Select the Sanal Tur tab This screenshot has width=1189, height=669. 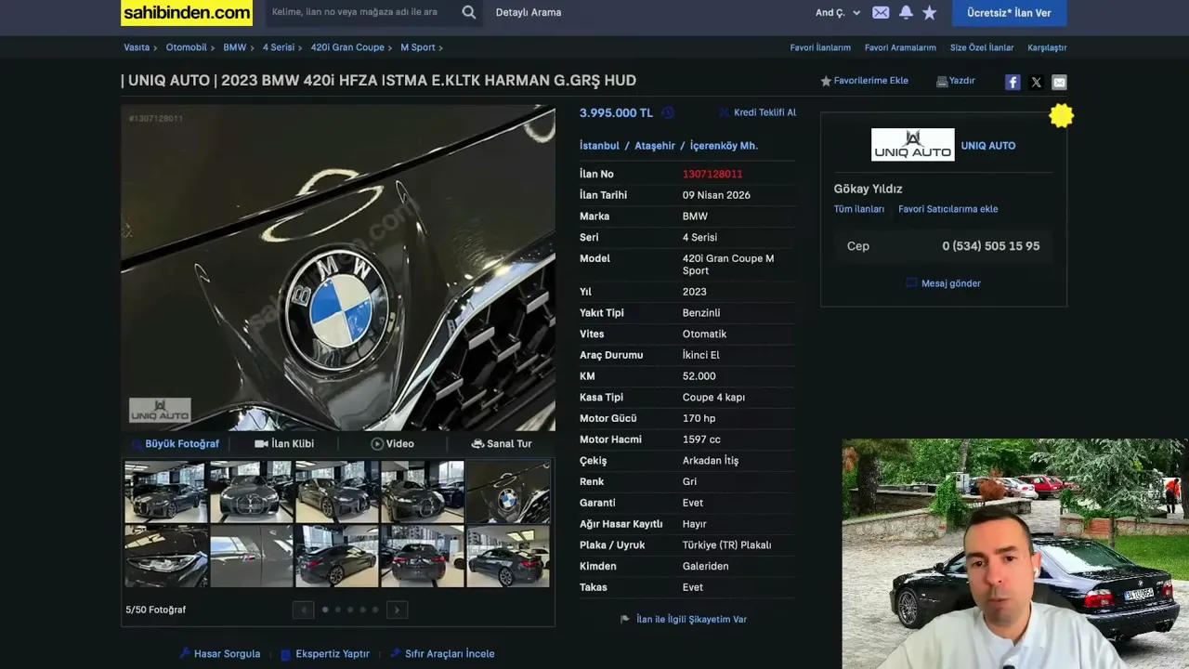(x=502, y=443)
